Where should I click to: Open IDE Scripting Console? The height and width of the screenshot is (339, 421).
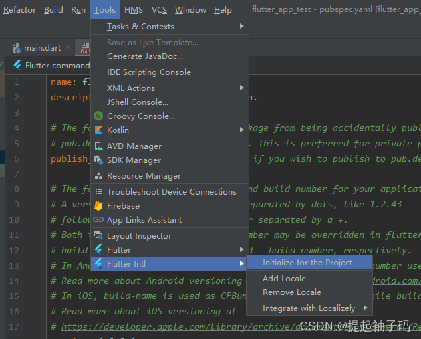coord(170,72)
